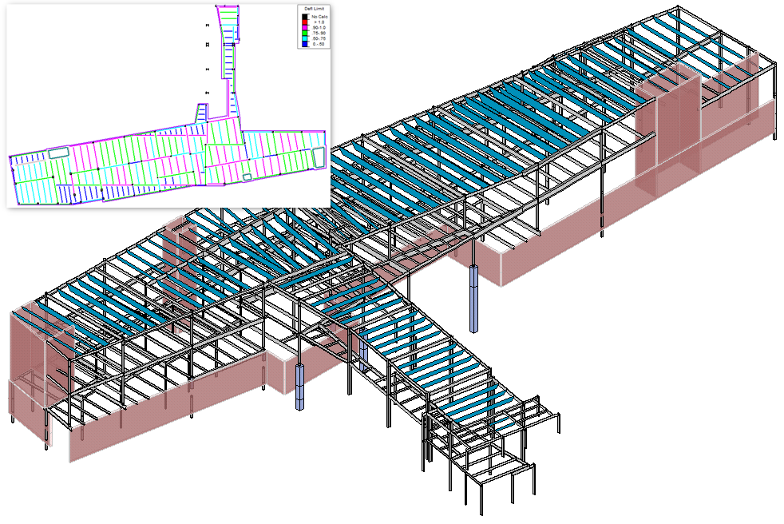Select the rounded floor opening at plan's left end

coord(58,153)
